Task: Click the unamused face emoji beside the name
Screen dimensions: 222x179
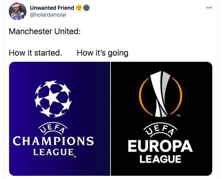Action: tap(79, 8)
